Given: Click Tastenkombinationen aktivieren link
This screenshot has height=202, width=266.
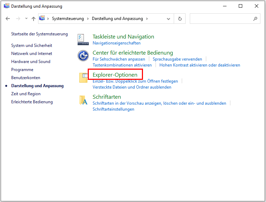Looking at the screenshot, I should tap(122, 65).
